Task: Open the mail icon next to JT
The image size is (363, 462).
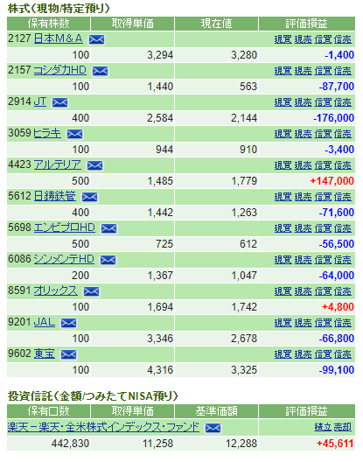Action: point(59,102)
